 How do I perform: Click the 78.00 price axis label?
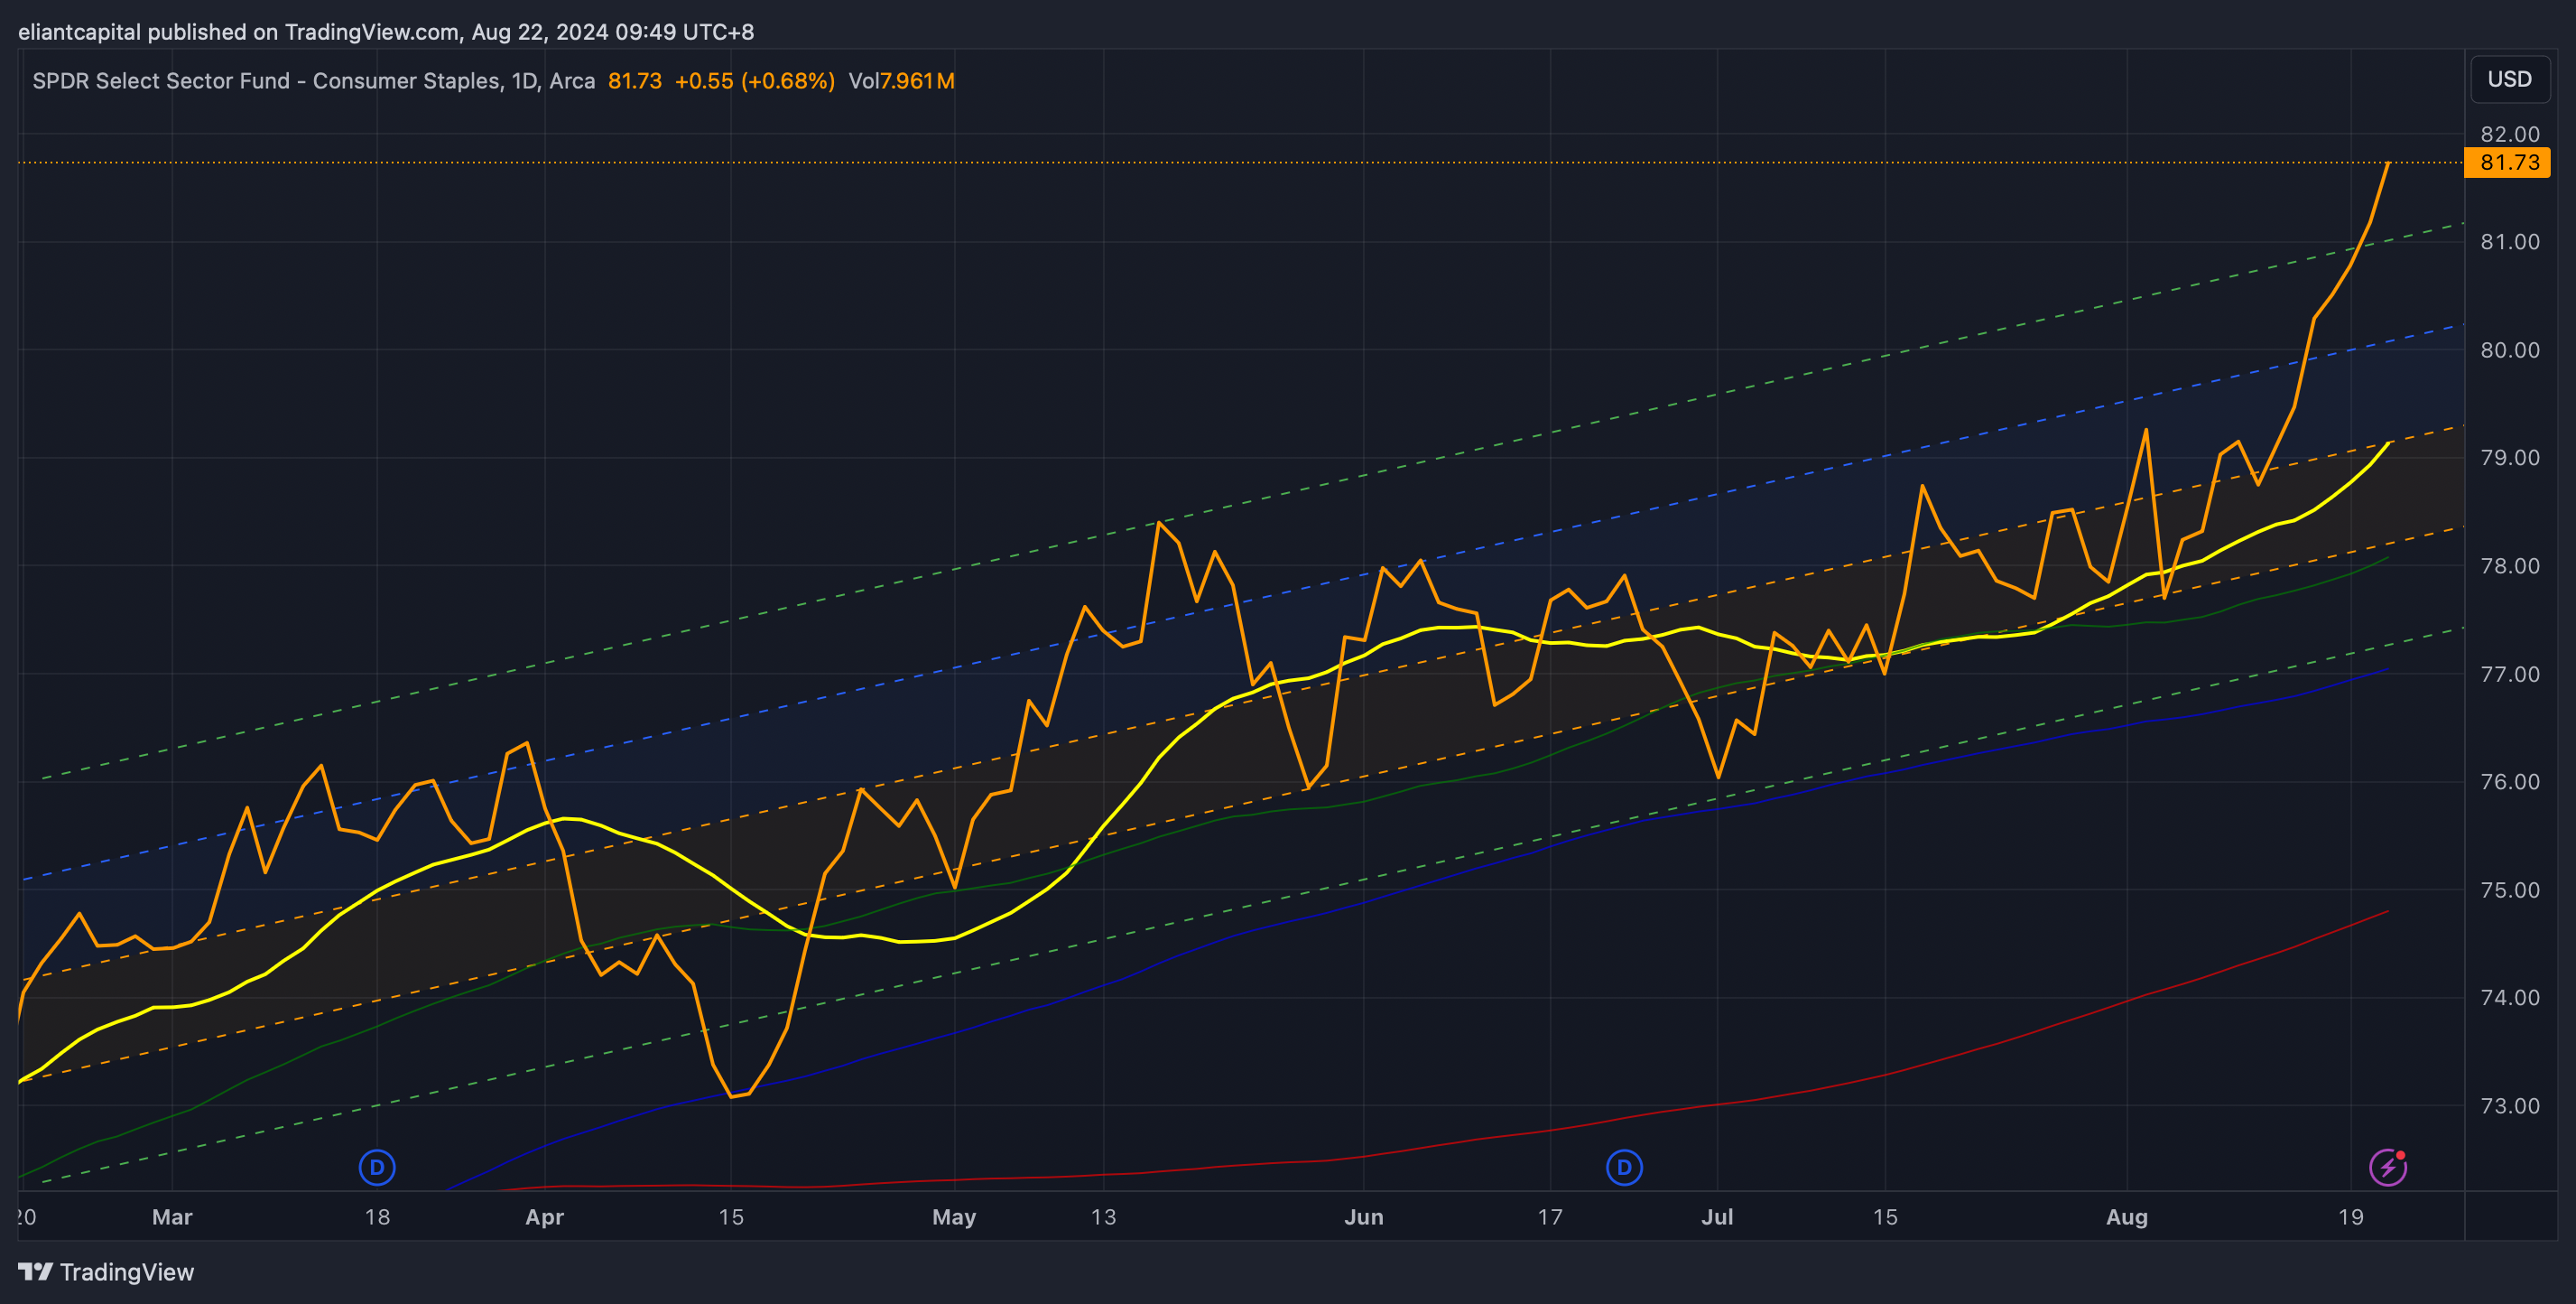click(2509, 565)
